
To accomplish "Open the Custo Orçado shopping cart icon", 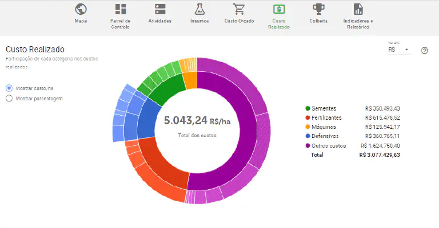I will [x=239, y=10].
